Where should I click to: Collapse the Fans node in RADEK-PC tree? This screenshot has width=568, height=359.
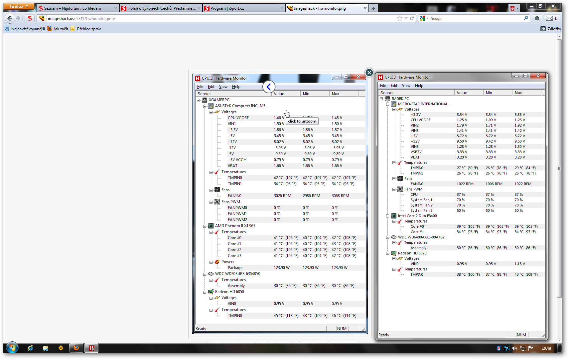[394, 179]
